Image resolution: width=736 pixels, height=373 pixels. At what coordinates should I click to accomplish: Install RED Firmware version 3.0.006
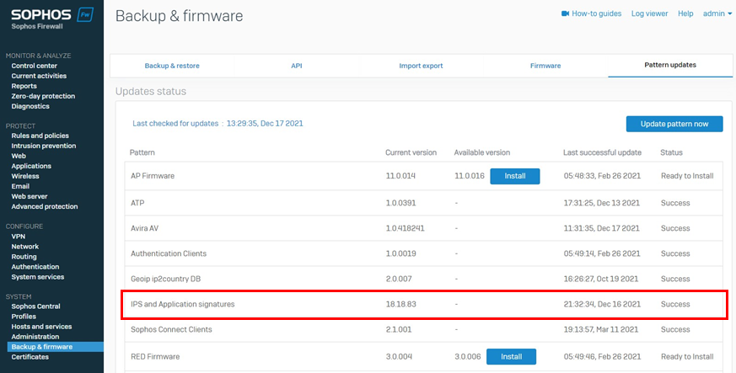click(x=511, y=357)
